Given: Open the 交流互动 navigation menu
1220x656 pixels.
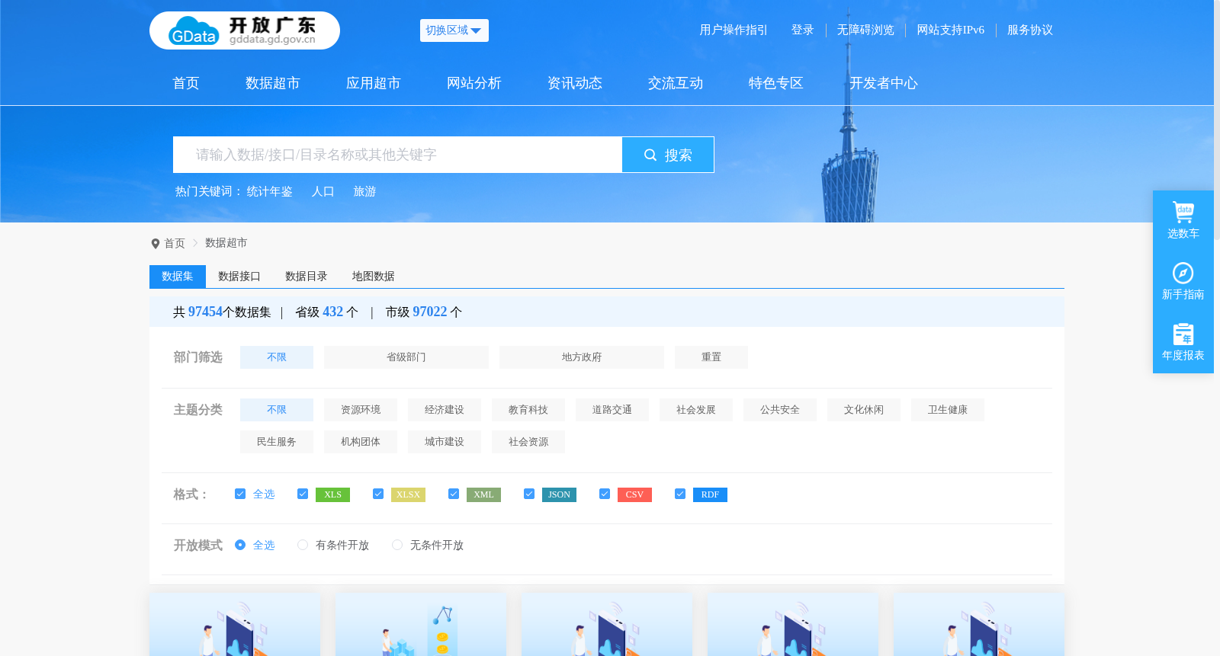Looking at the screenshot, I should pyautogui.click(x=676, y=83).
